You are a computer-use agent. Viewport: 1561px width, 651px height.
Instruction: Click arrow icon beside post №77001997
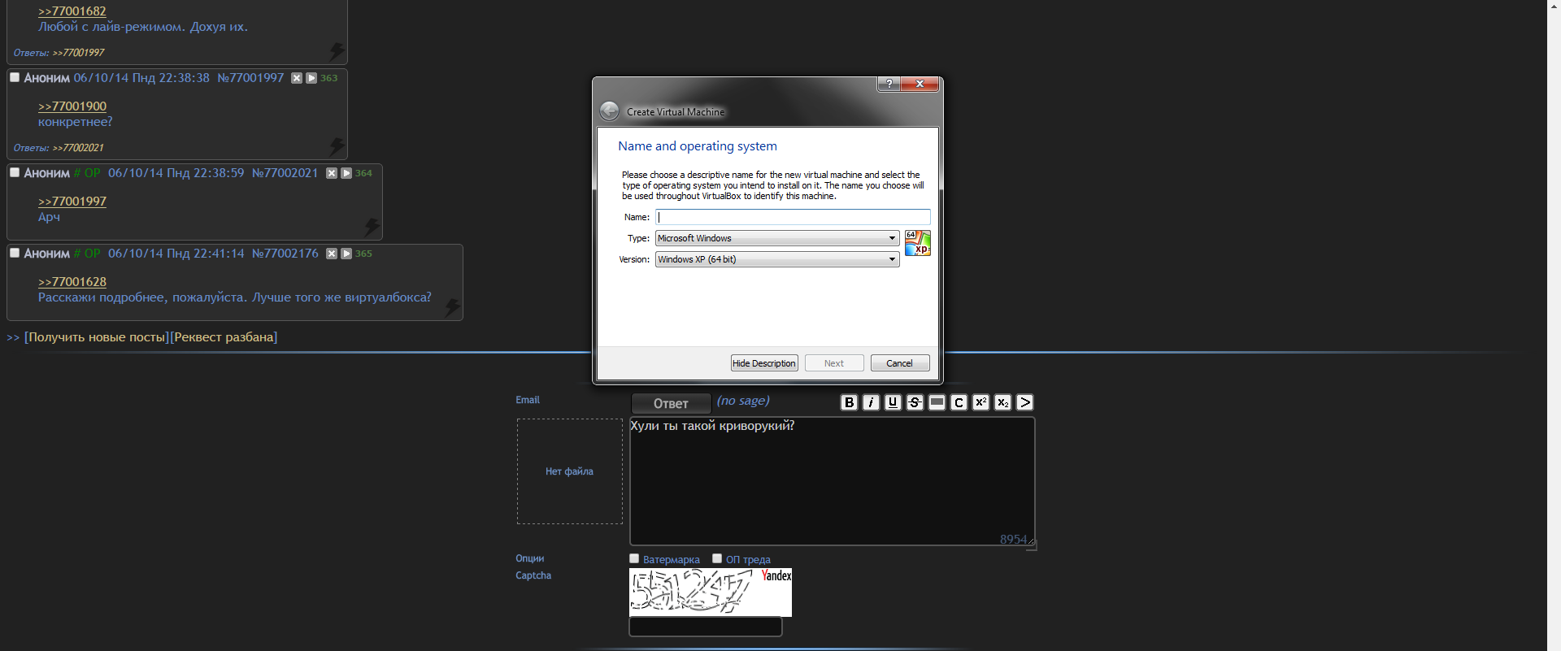[x=311, y=78]
